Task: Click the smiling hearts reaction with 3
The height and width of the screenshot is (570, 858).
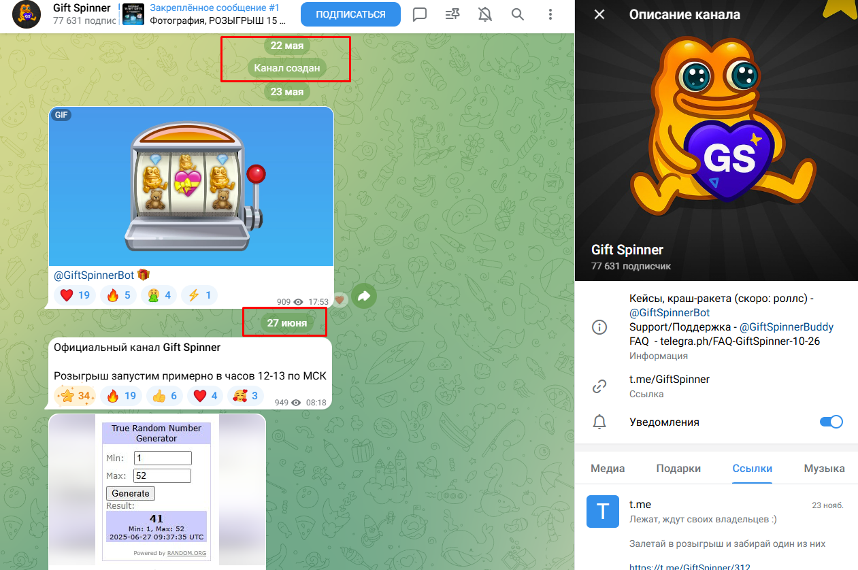Action: click(x=246, y=396)
